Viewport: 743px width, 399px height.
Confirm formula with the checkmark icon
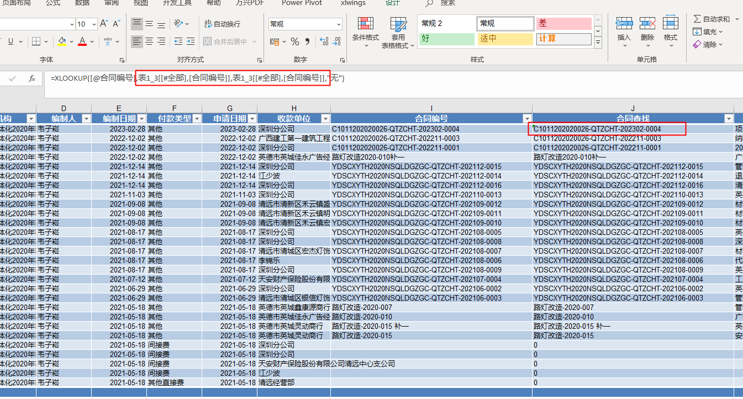[x=12, y=78]
